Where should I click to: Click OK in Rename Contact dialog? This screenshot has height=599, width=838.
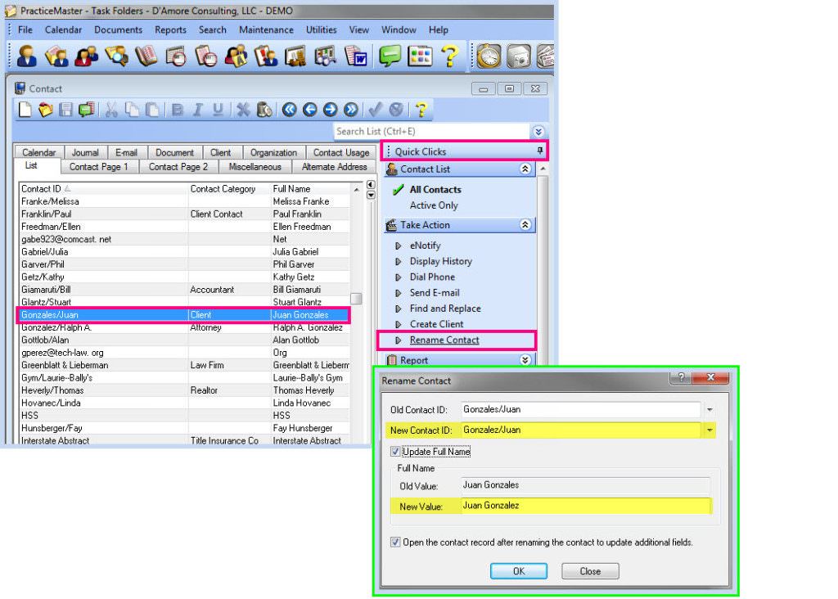pos(518,571)
